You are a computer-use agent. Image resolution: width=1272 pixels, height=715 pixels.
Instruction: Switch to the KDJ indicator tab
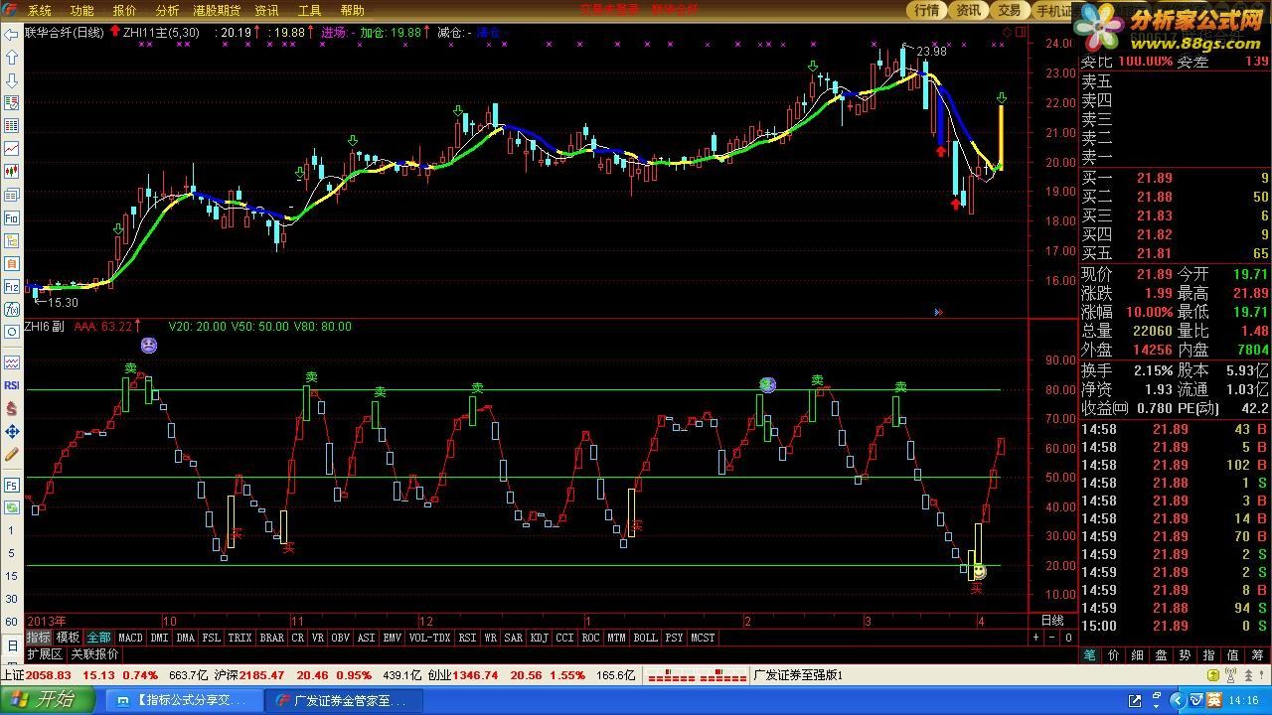[x=539, y=638]
